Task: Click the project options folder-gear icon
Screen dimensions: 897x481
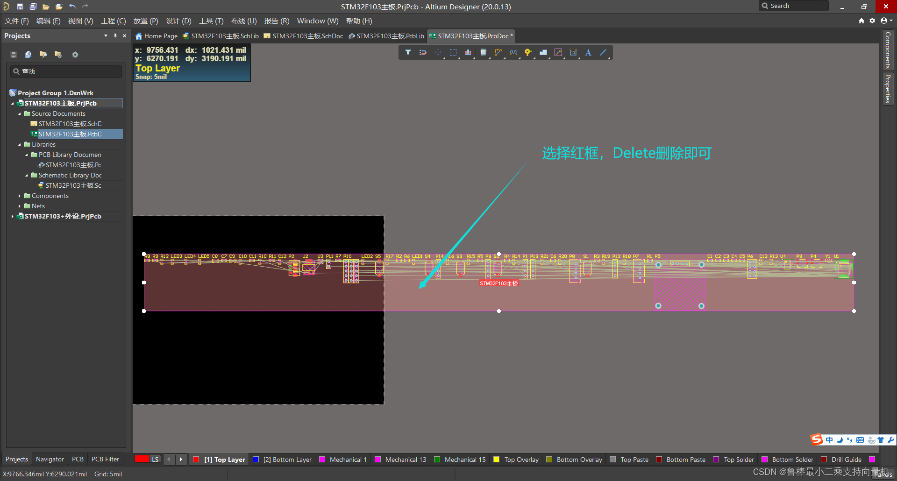Action: (58, 55)
